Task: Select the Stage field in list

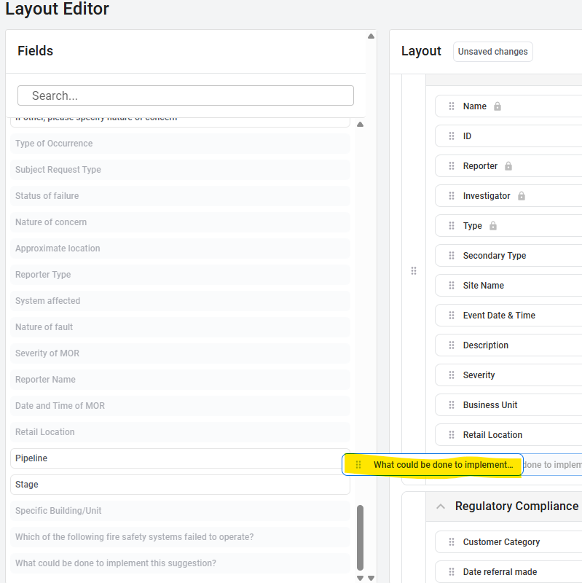Action: pos(180,485)
